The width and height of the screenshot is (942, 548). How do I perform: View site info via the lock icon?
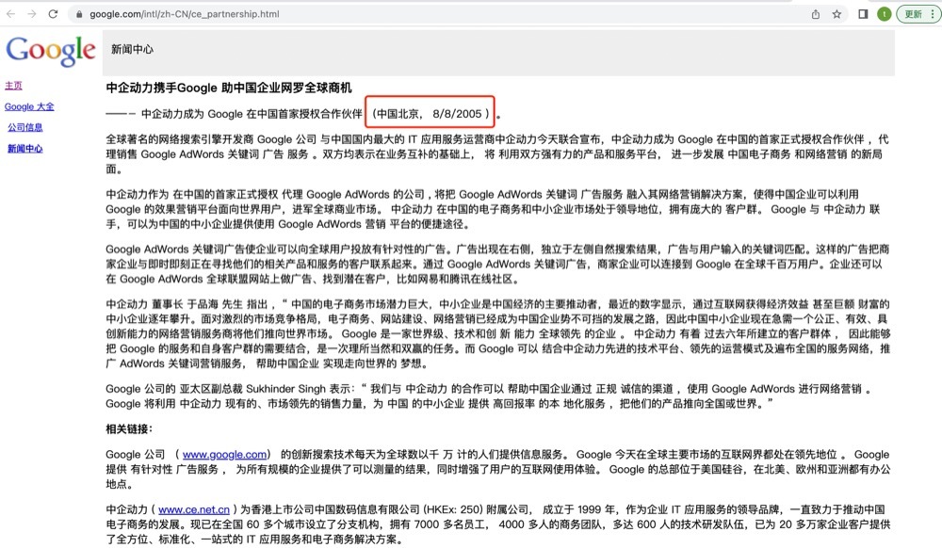79,14
